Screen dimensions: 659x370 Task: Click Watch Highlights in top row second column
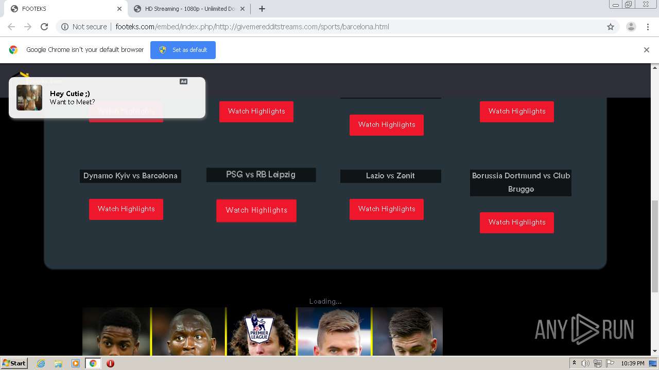click(x=256, y=112)
